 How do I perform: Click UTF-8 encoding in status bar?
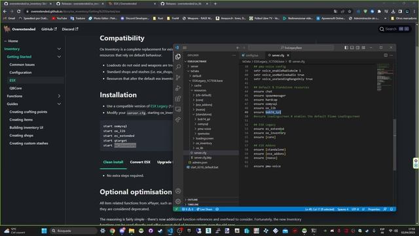pyautogui.click(x=355, y=209)
